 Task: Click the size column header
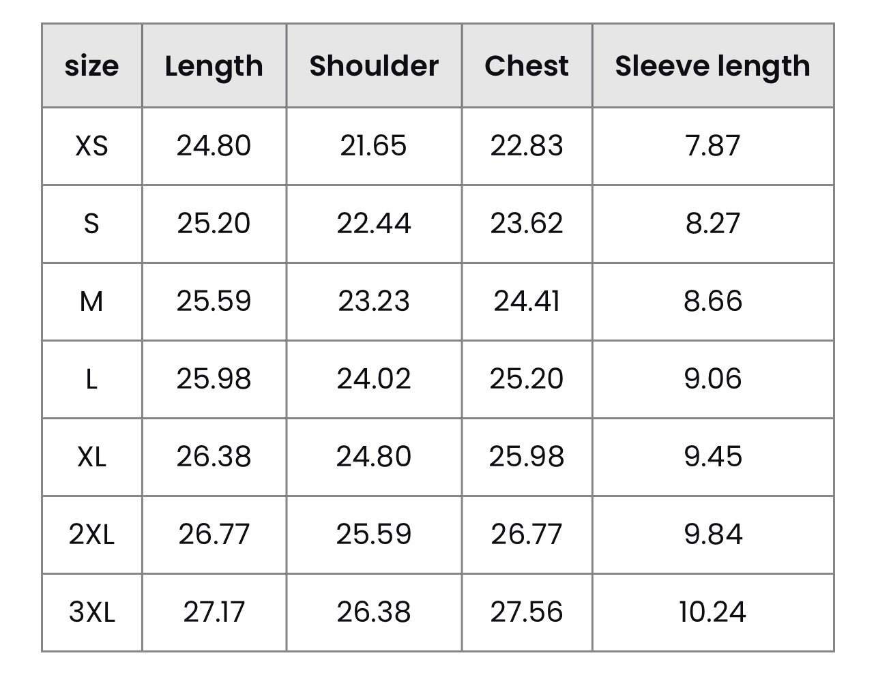pyautogui.click(x=91, y=66)
